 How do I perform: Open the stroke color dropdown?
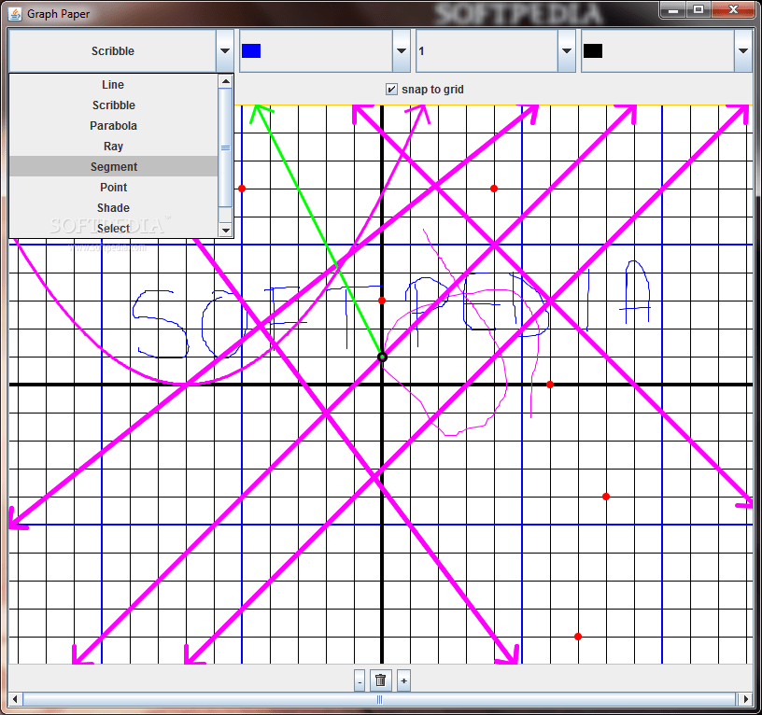point(401,50)
